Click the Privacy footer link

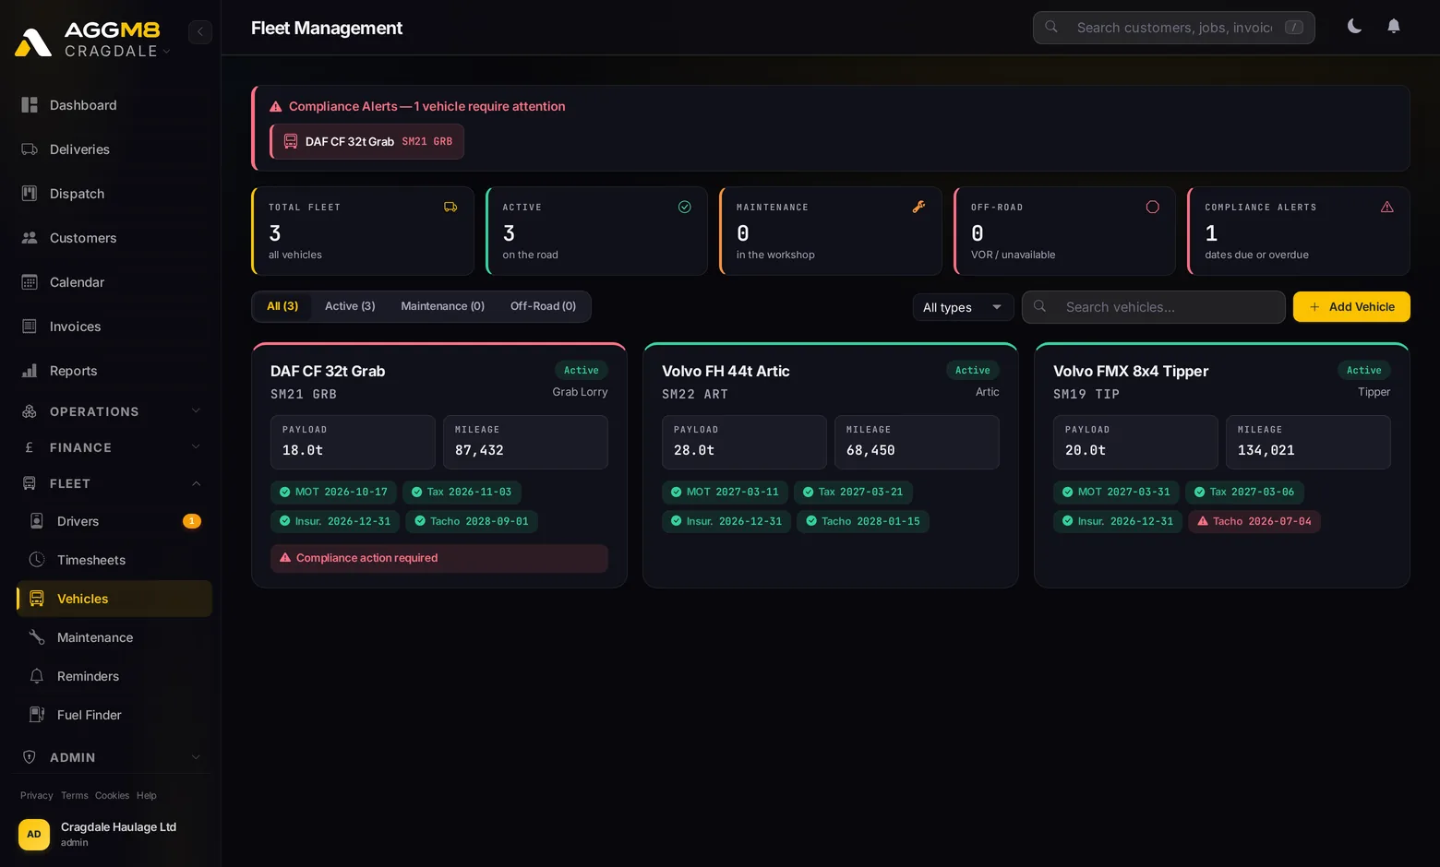click(37, 796)
